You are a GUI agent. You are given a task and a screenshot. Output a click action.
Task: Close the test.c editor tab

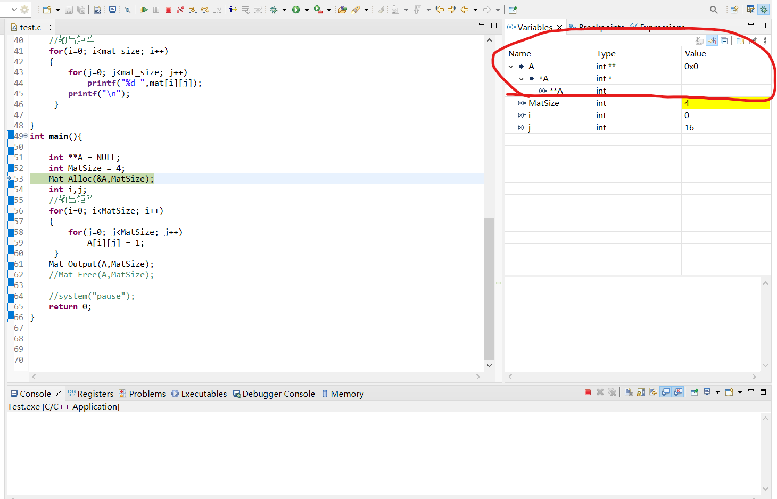(x=48, y=27)
